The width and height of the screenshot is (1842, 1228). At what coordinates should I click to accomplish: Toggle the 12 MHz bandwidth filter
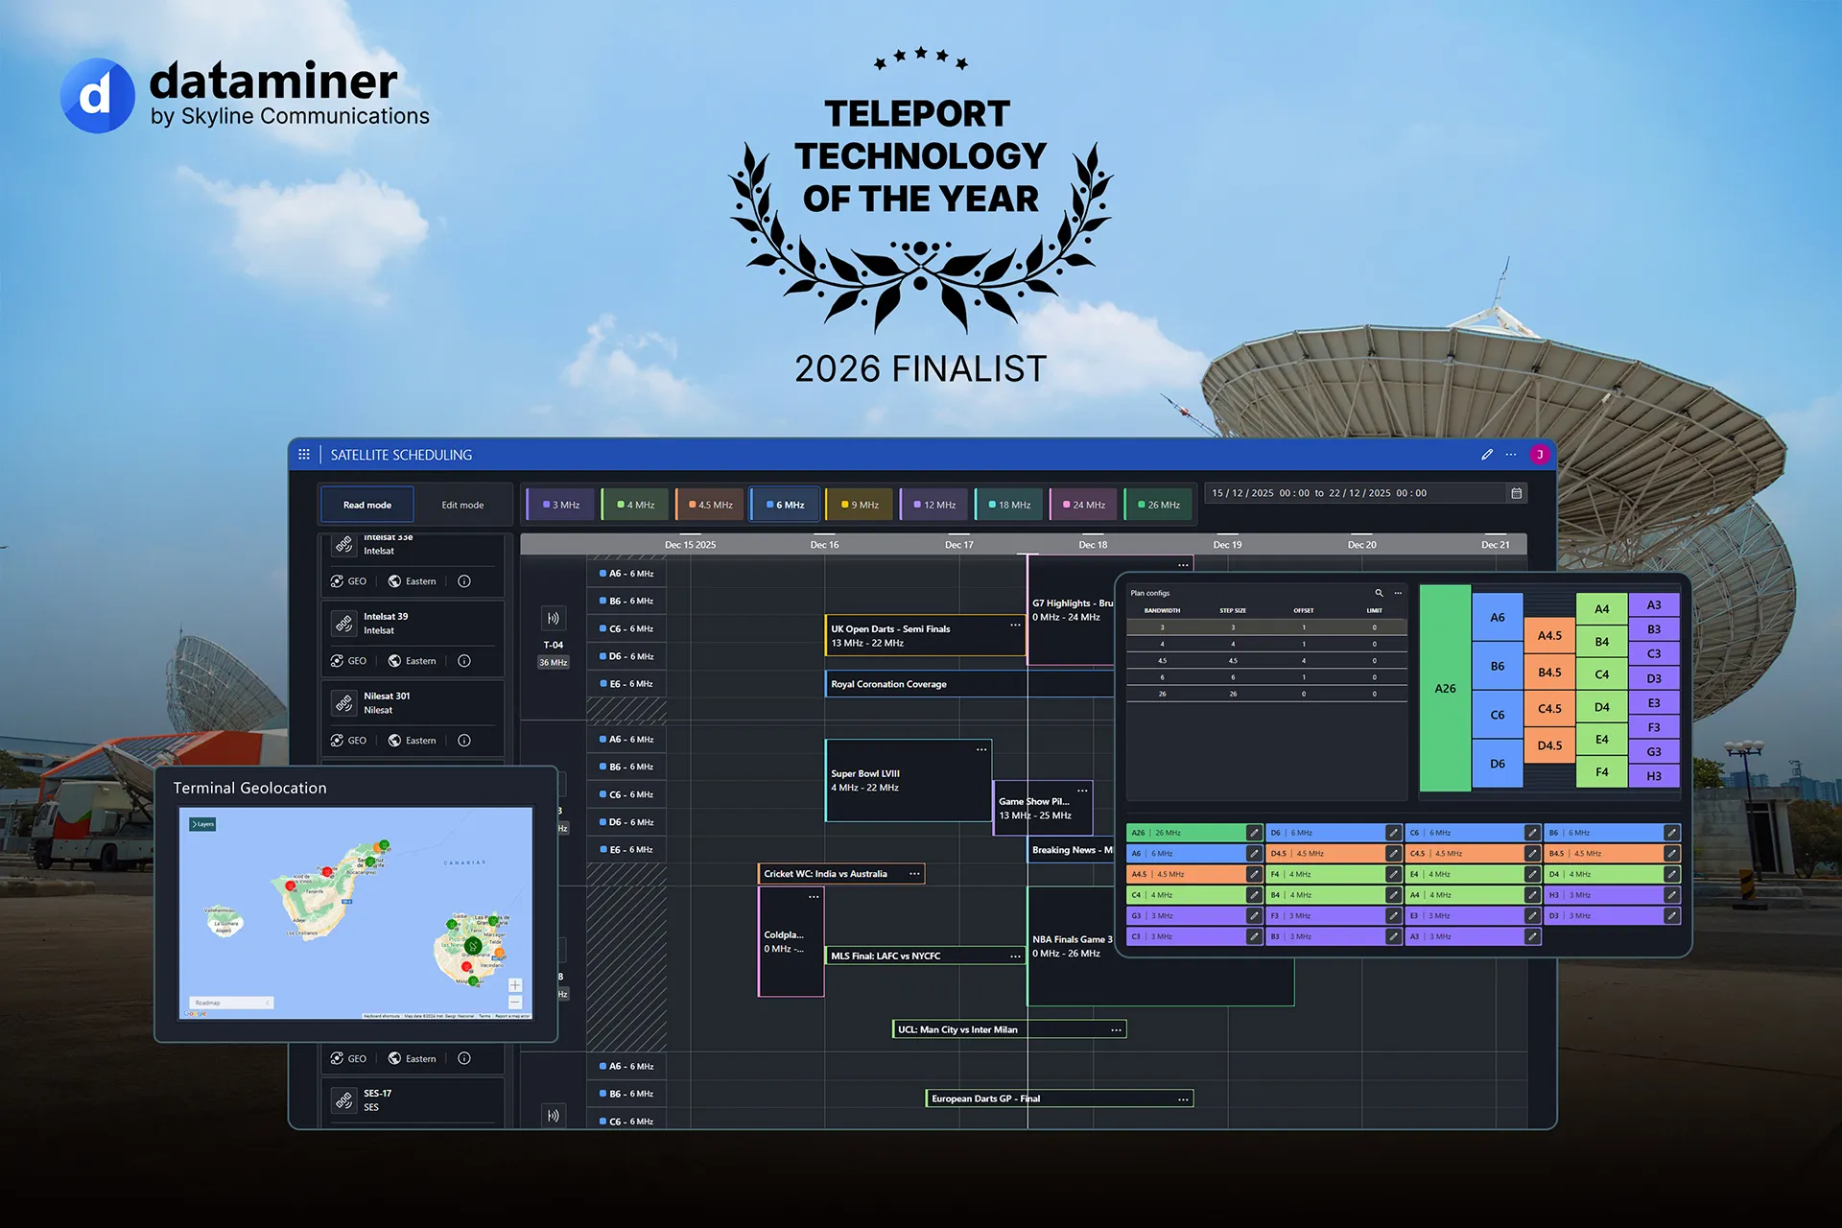934,505
